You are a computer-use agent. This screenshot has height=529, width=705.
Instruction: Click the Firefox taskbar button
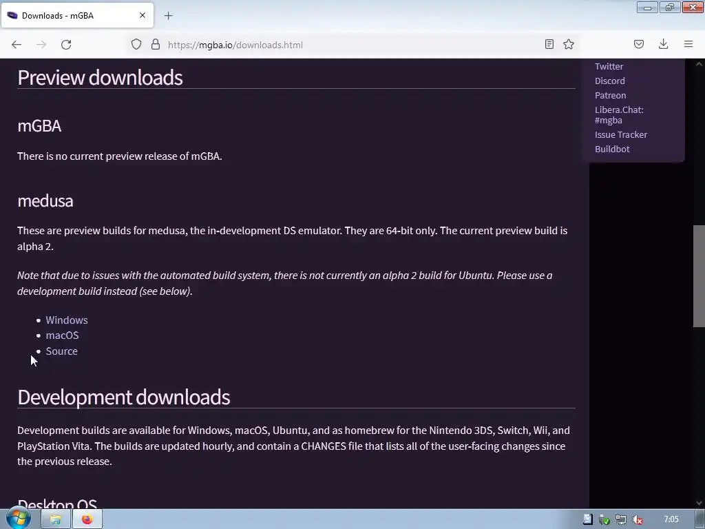(x=87, y=519)
